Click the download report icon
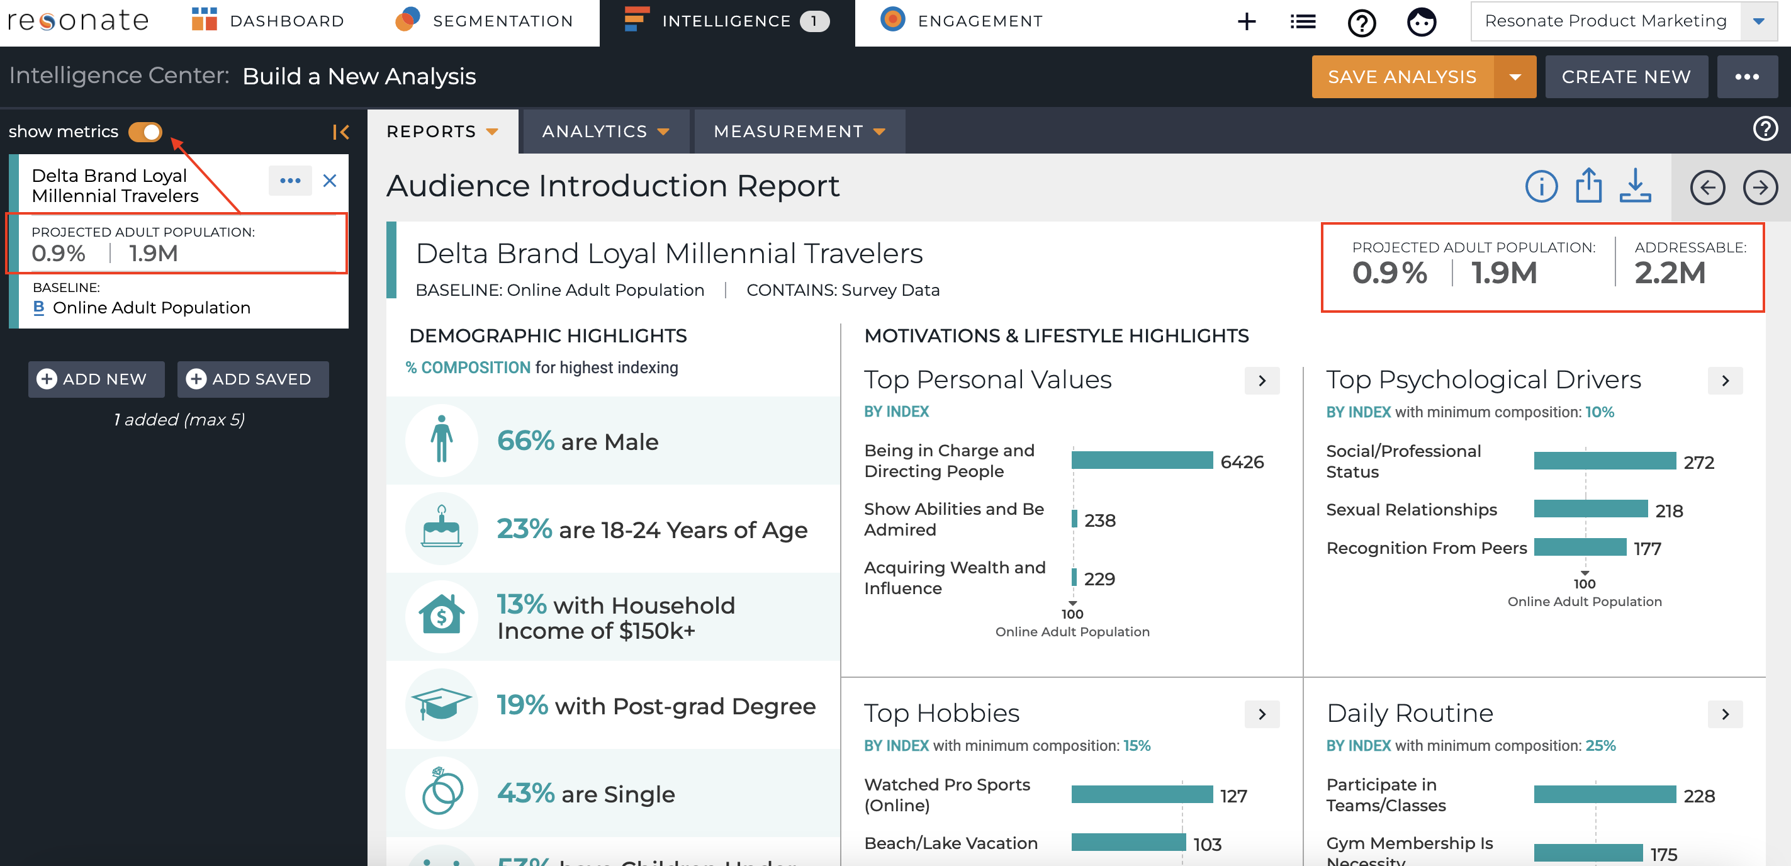The image size is (1791, 866). click(x=1634, y=186)
